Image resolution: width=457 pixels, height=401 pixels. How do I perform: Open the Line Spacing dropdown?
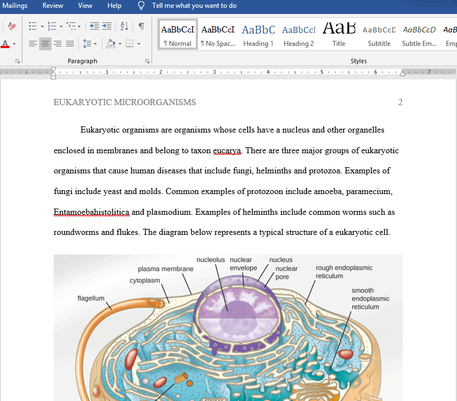click(88, 44)
